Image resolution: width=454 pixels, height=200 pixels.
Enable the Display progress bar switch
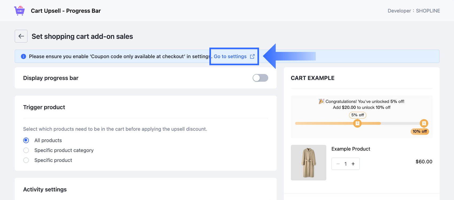(260, 78)
